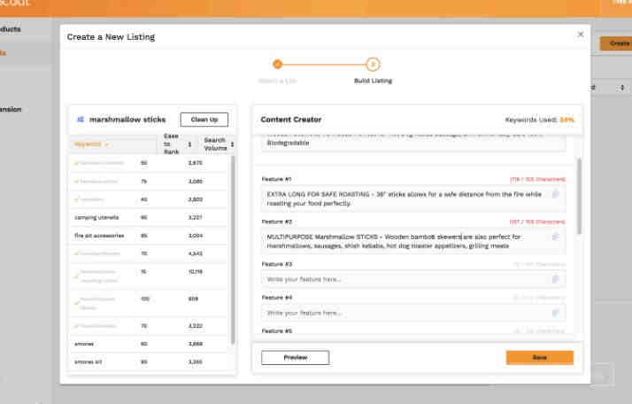
Task: Sort by the Ease to Rank column arrows
Action: point(189,144)
